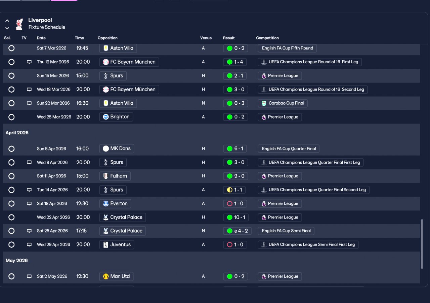
Task: Sort by the Time column header
Action: pos(79,38)
